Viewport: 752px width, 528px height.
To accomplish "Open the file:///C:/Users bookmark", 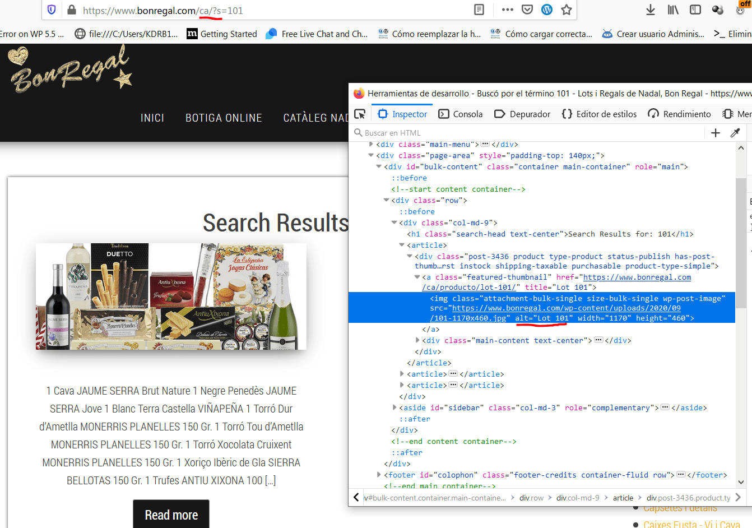I will point(126,34).
